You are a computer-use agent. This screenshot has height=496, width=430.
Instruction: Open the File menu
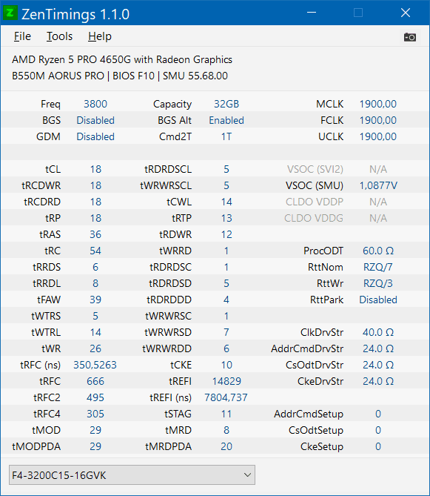[x=22, y=36]
